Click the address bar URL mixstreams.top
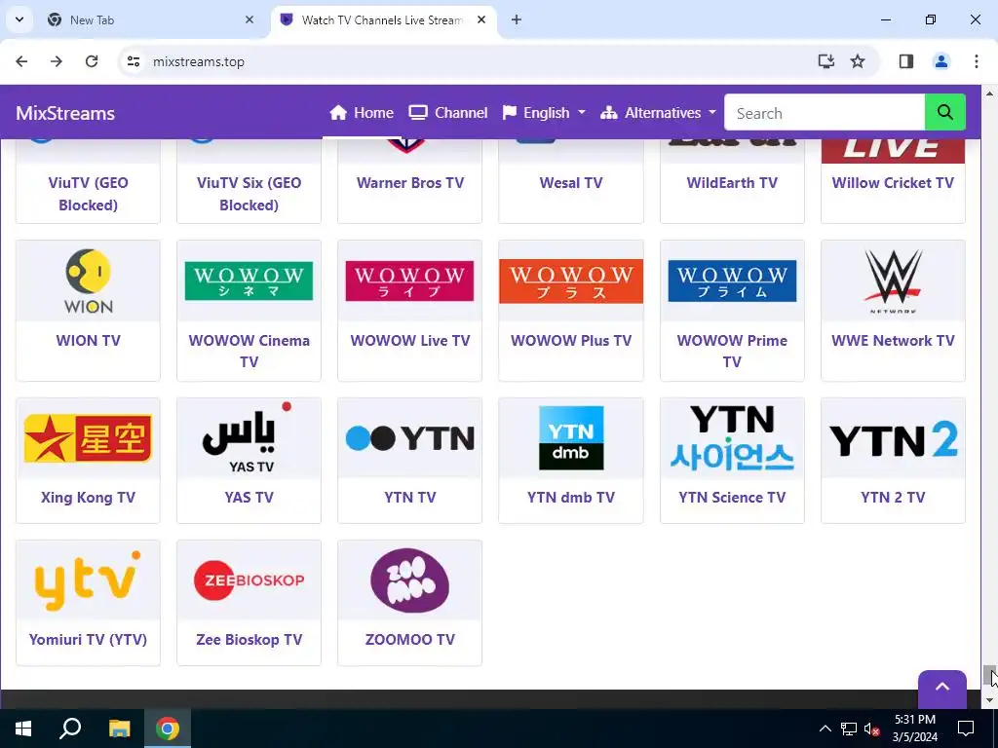This screenshot has height=748, width=998. 199,61
